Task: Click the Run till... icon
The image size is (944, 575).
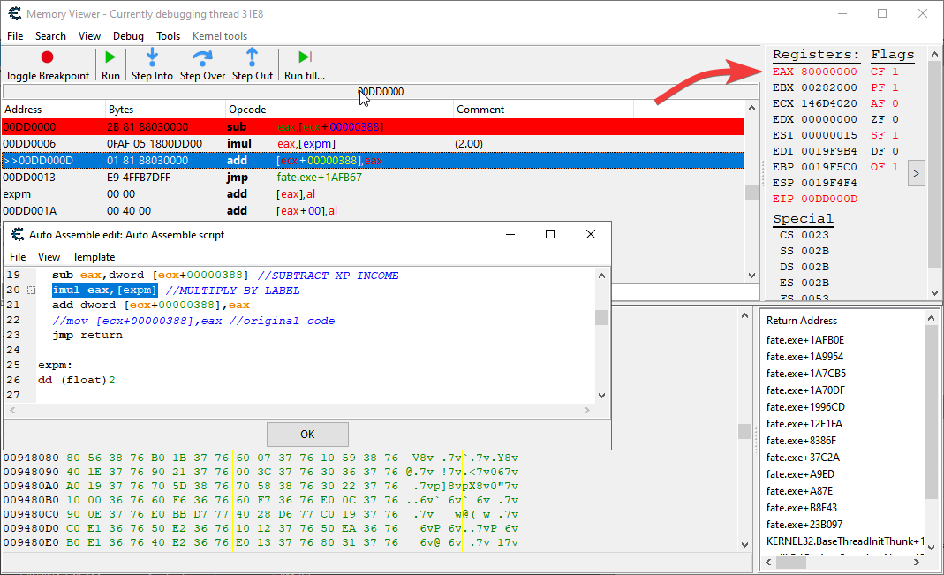Action: pos(304,57)
